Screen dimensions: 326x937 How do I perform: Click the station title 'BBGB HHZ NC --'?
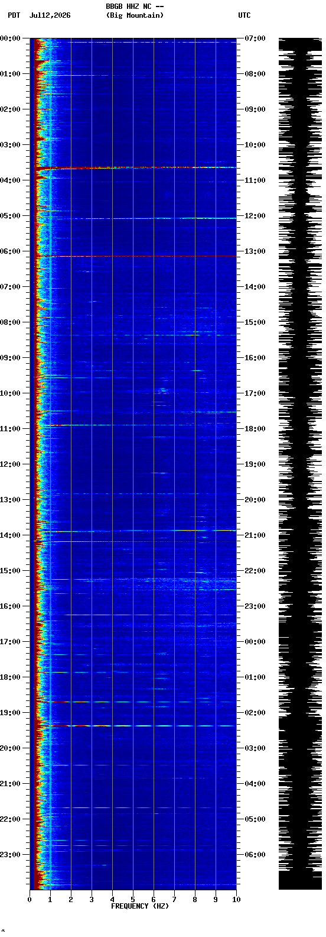click(135, 7)
